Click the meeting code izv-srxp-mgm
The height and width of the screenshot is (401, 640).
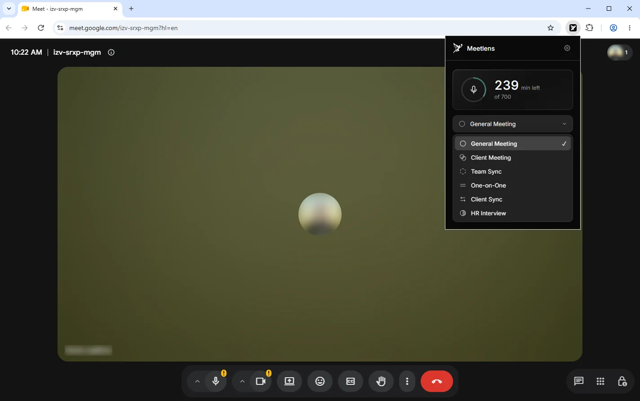pos(77,52)
